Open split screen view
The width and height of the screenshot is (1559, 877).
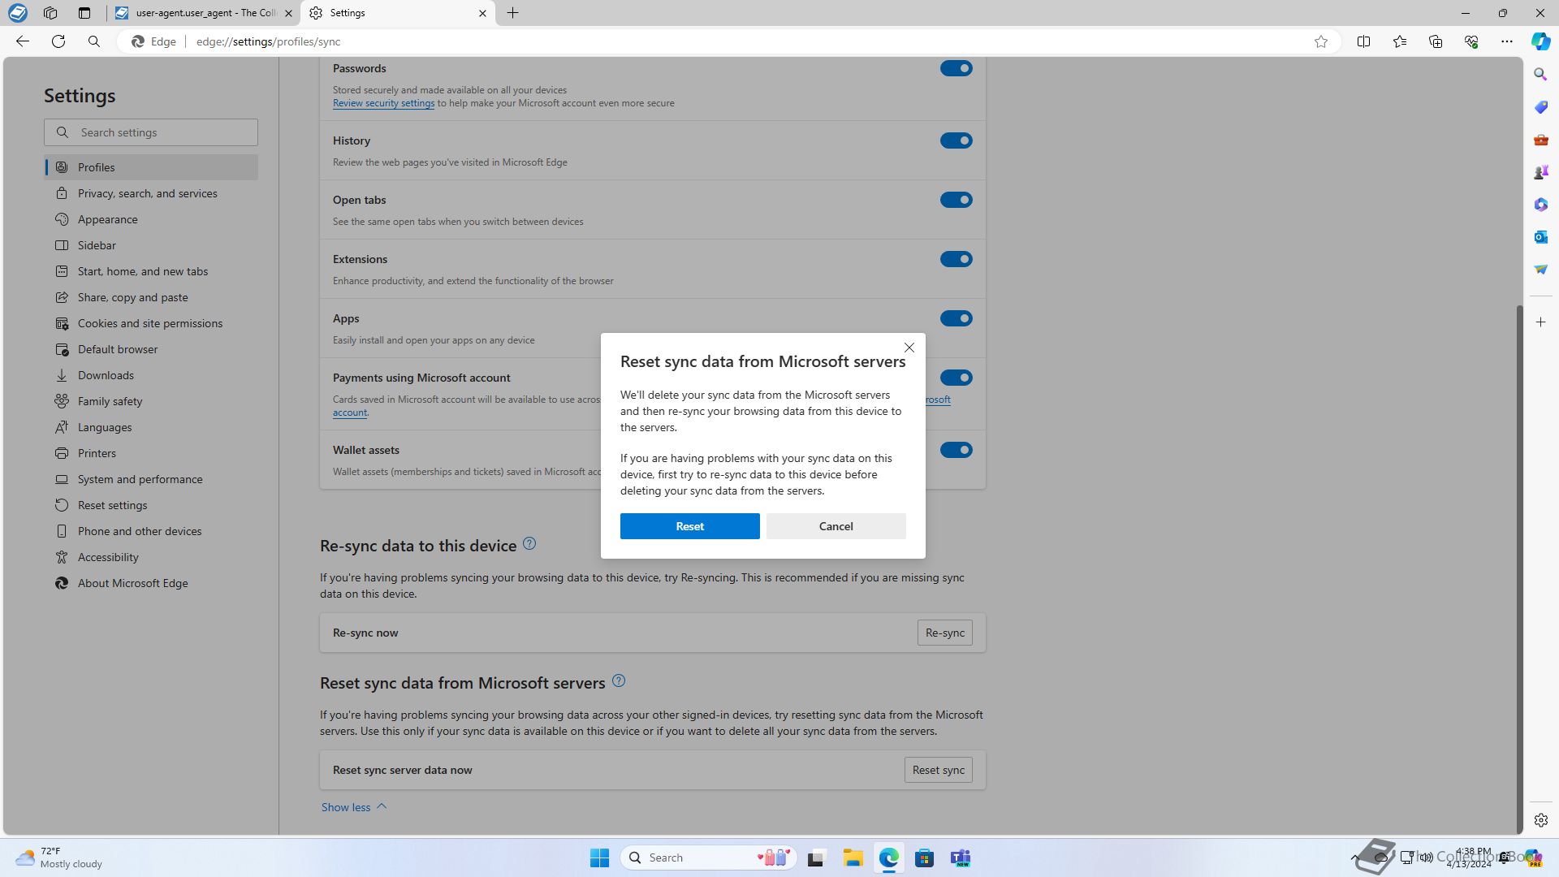pos(1363,41)
